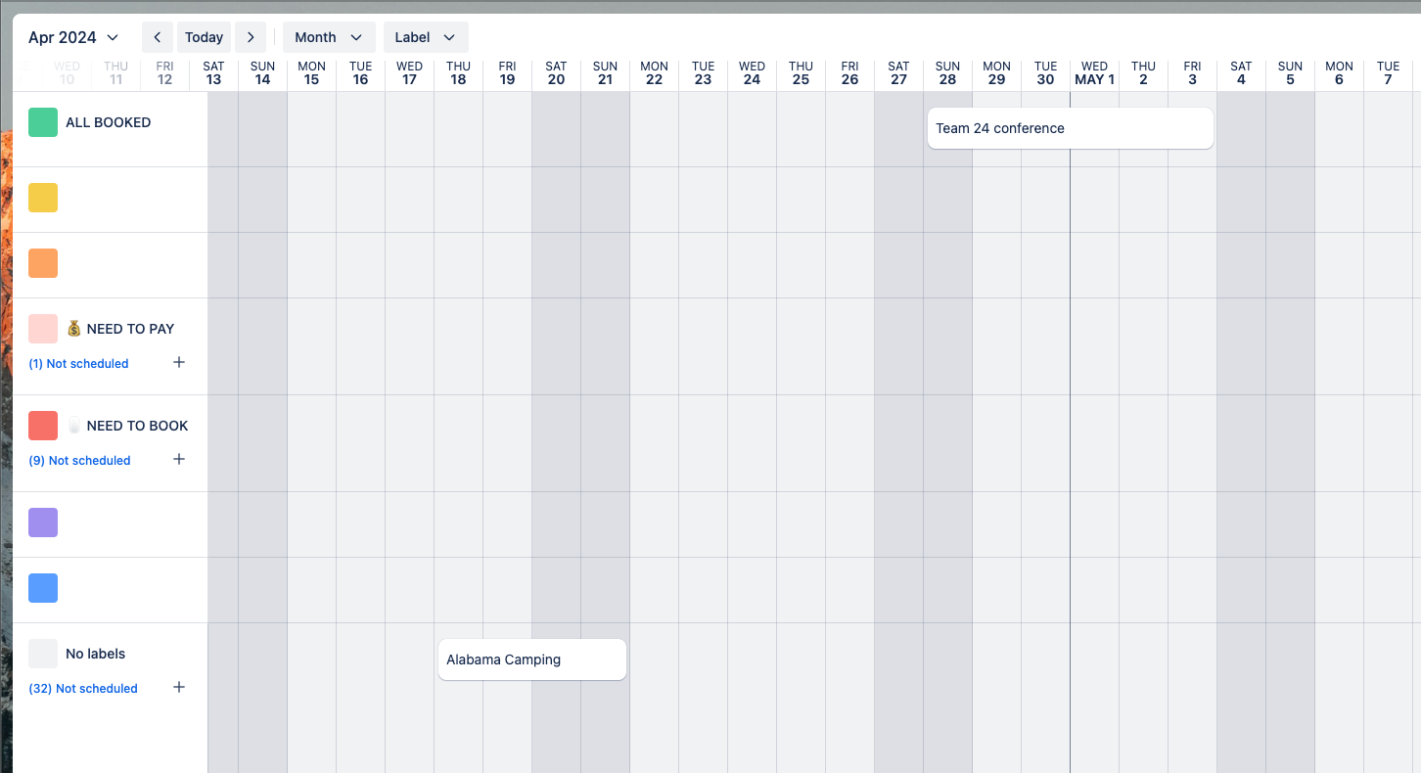Click the Today button

[x=204, y=36]
